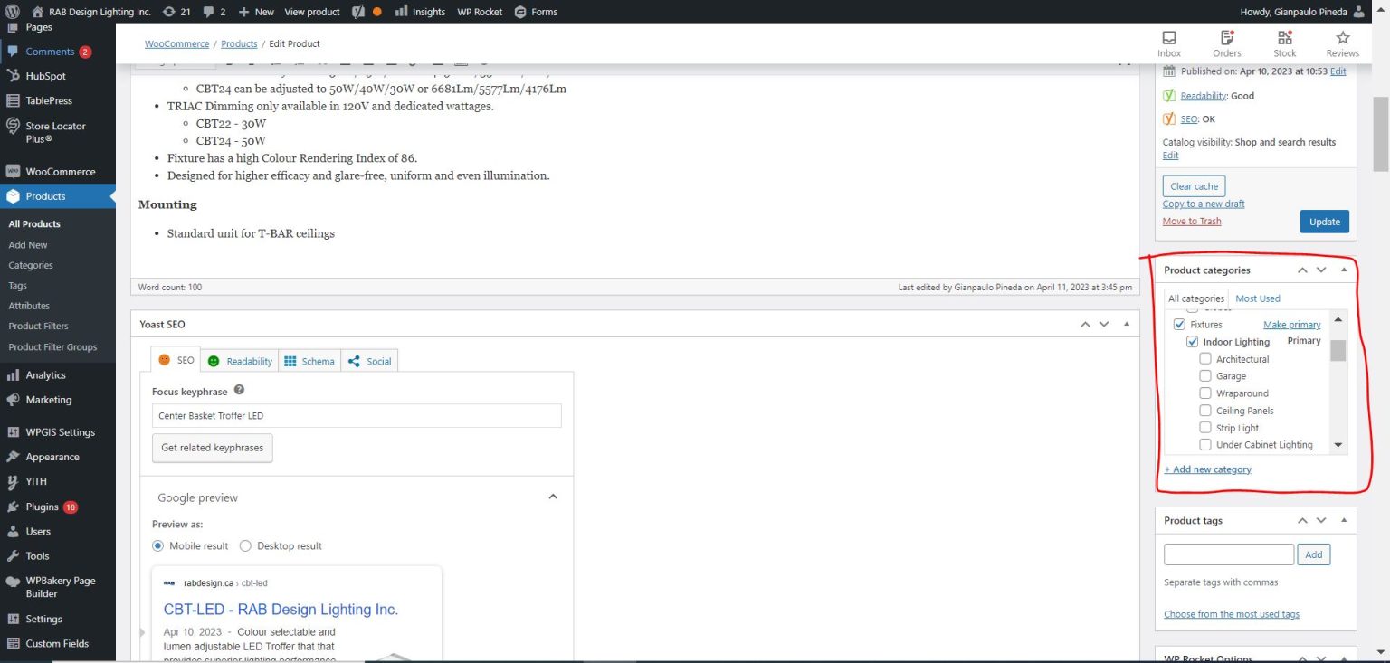
Task: Click the Focus keyphrase input field
Action: 357,416
